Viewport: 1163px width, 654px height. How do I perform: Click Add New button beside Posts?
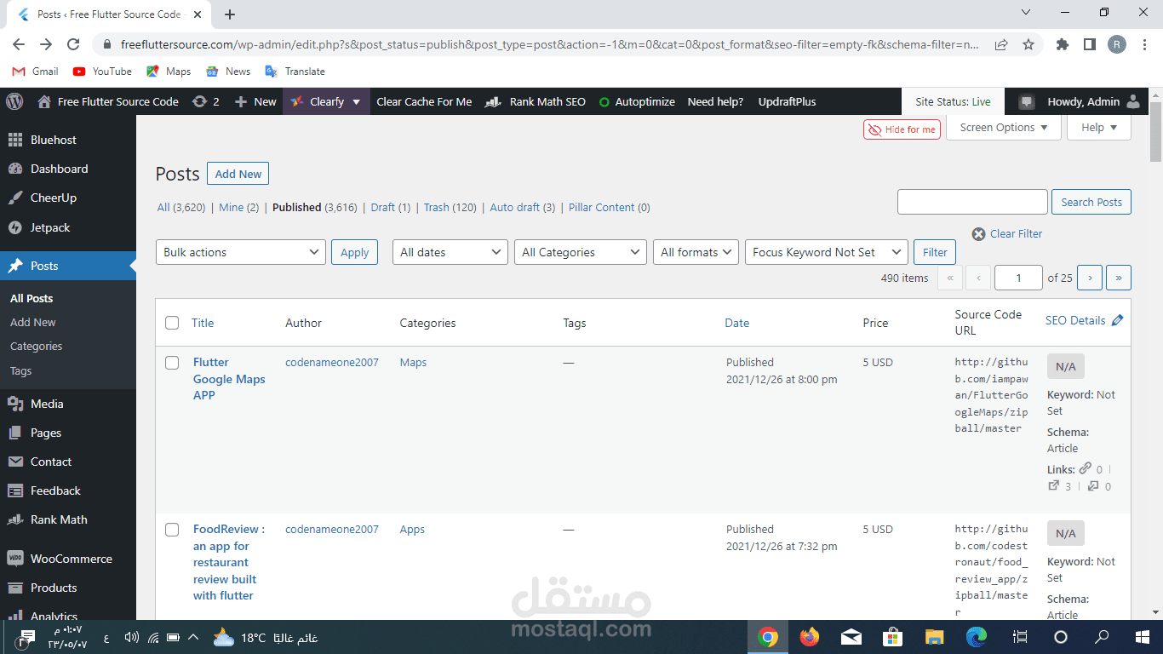point(238,174)
